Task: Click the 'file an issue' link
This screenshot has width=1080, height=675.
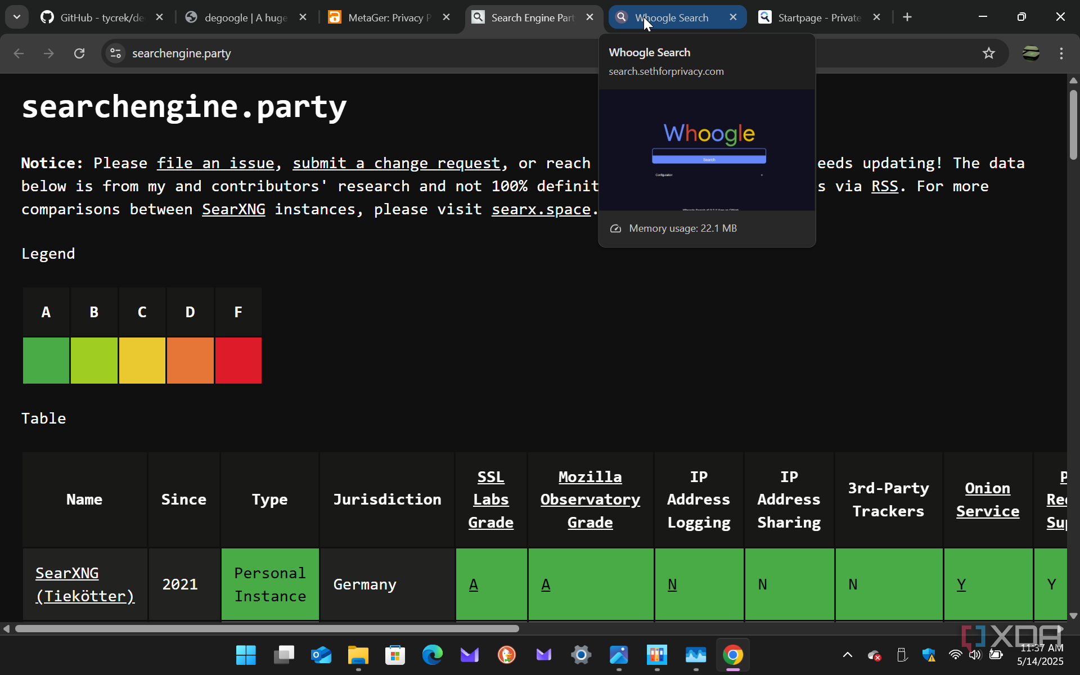Action: pyautogui.click(x=215, y=163)
